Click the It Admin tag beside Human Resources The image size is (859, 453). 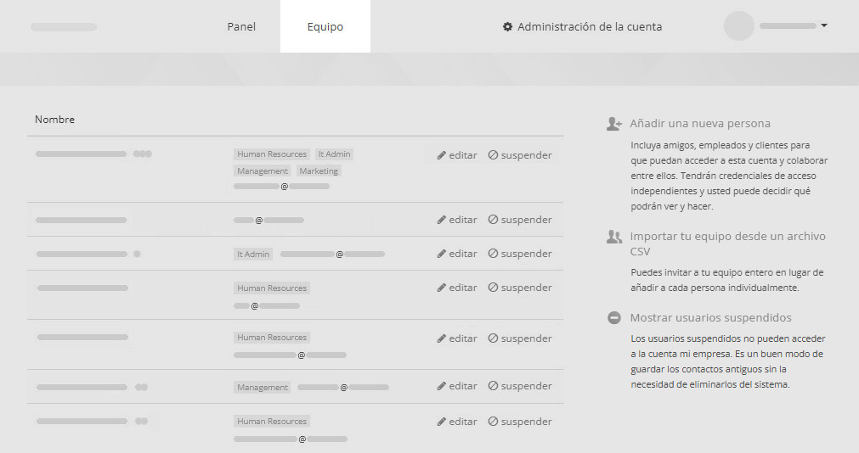[334, 154]
